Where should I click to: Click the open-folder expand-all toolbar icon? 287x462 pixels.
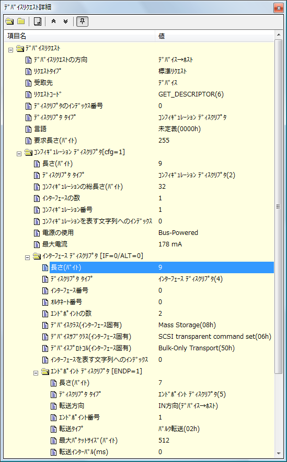point(10,21)
